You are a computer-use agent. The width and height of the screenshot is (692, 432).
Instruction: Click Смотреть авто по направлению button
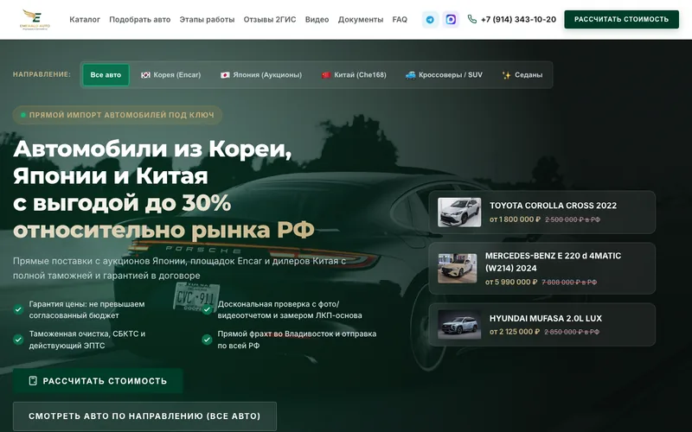click(144, 416)
